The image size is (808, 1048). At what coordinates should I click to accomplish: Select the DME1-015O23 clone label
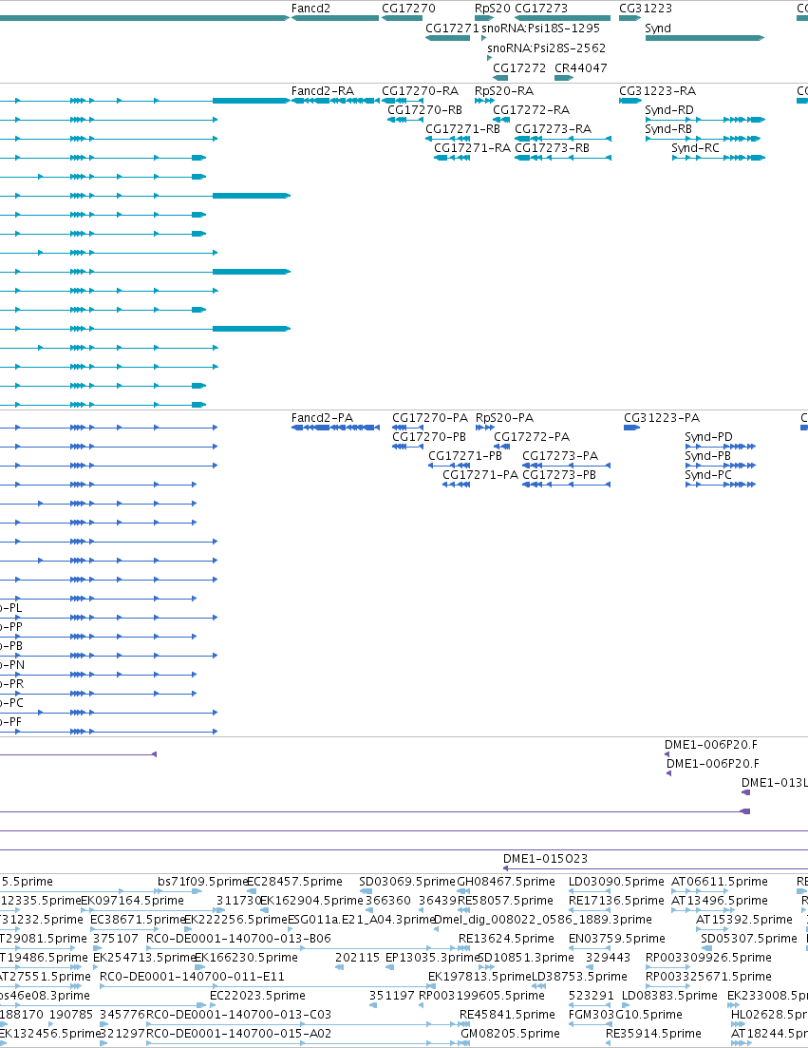546,859
